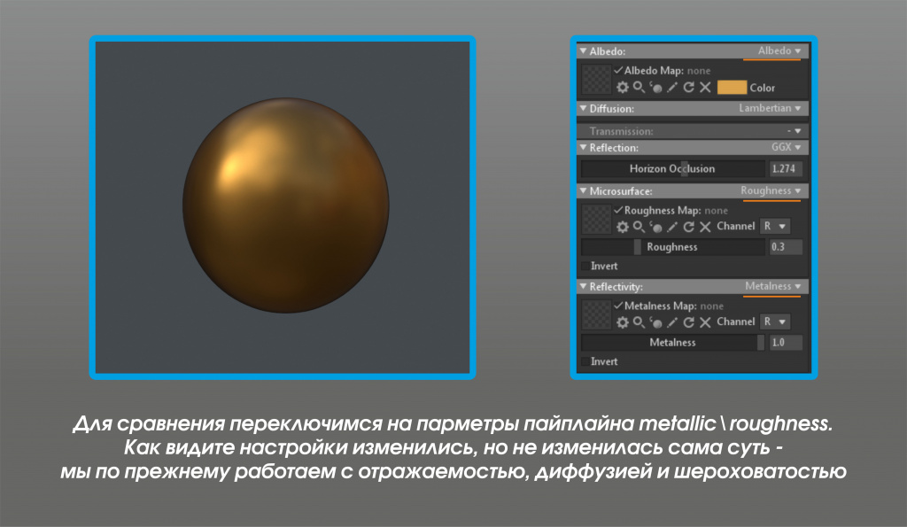Viewport: 907px width, 527px height.
Task: Click the Metalness Map 'none' text
Action: pyautogui.click(x=711, y=306)
